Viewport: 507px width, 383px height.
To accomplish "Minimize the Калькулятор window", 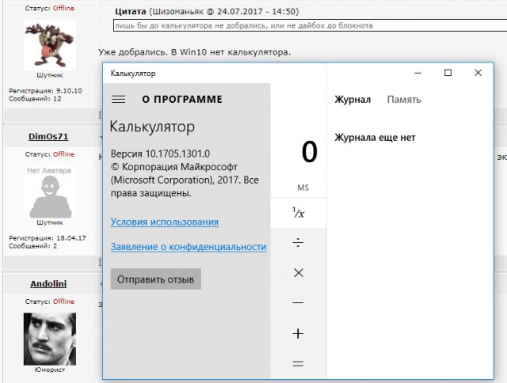I will click(417, 73).
